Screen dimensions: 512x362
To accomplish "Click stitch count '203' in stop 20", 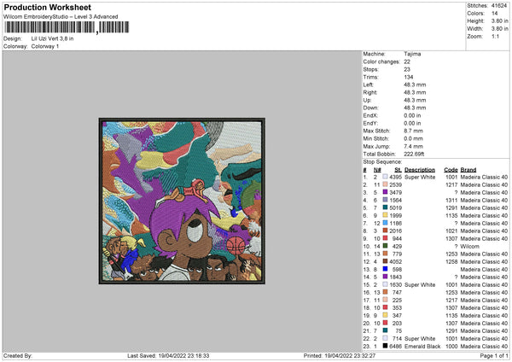I will point(397,323).
